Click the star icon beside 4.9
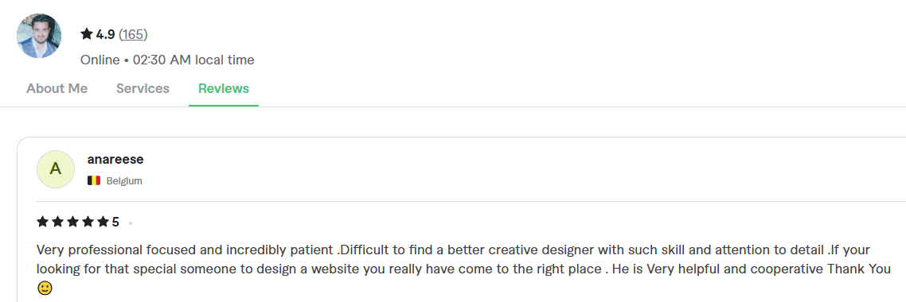This screenshot has width=906, height=302. [x=87, y=35]
